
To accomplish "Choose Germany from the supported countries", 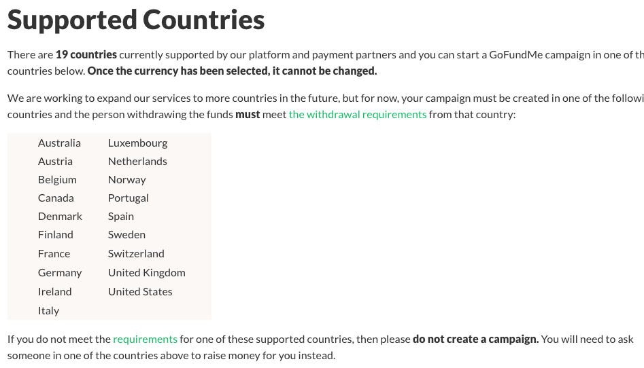I will pyautogui.click(x=60, y=272).
